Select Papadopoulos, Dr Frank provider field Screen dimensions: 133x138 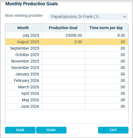[88, 17]
